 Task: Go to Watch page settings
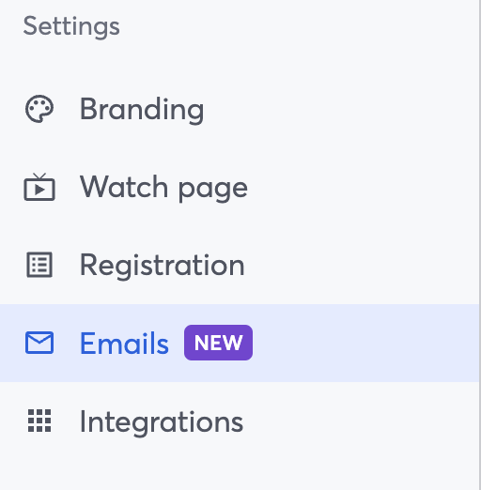(240, 187)
